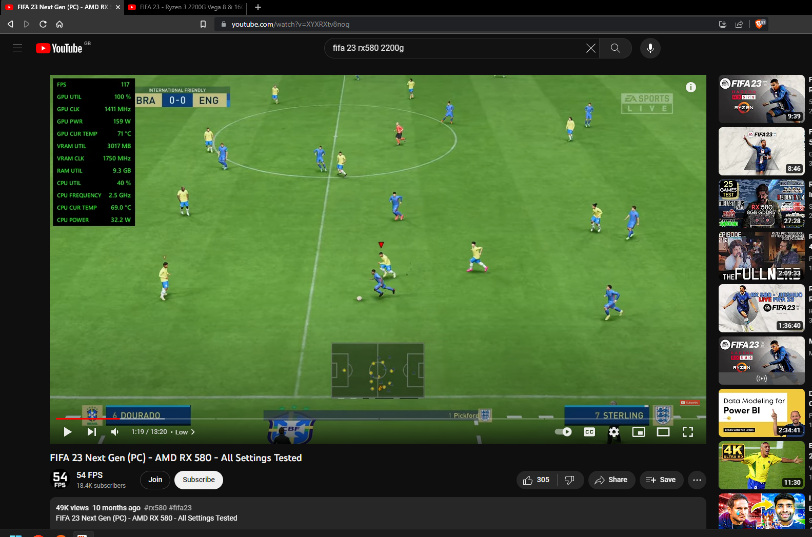Image resolution: width=812 pixels, height=537 pixels.
Task: Open the 9:39 FIFA 23 Radeon Ryzen thumbnail
Action: [761, 99]
